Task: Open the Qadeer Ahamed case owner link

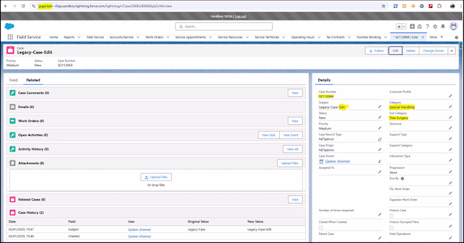Action: [337, 162]
